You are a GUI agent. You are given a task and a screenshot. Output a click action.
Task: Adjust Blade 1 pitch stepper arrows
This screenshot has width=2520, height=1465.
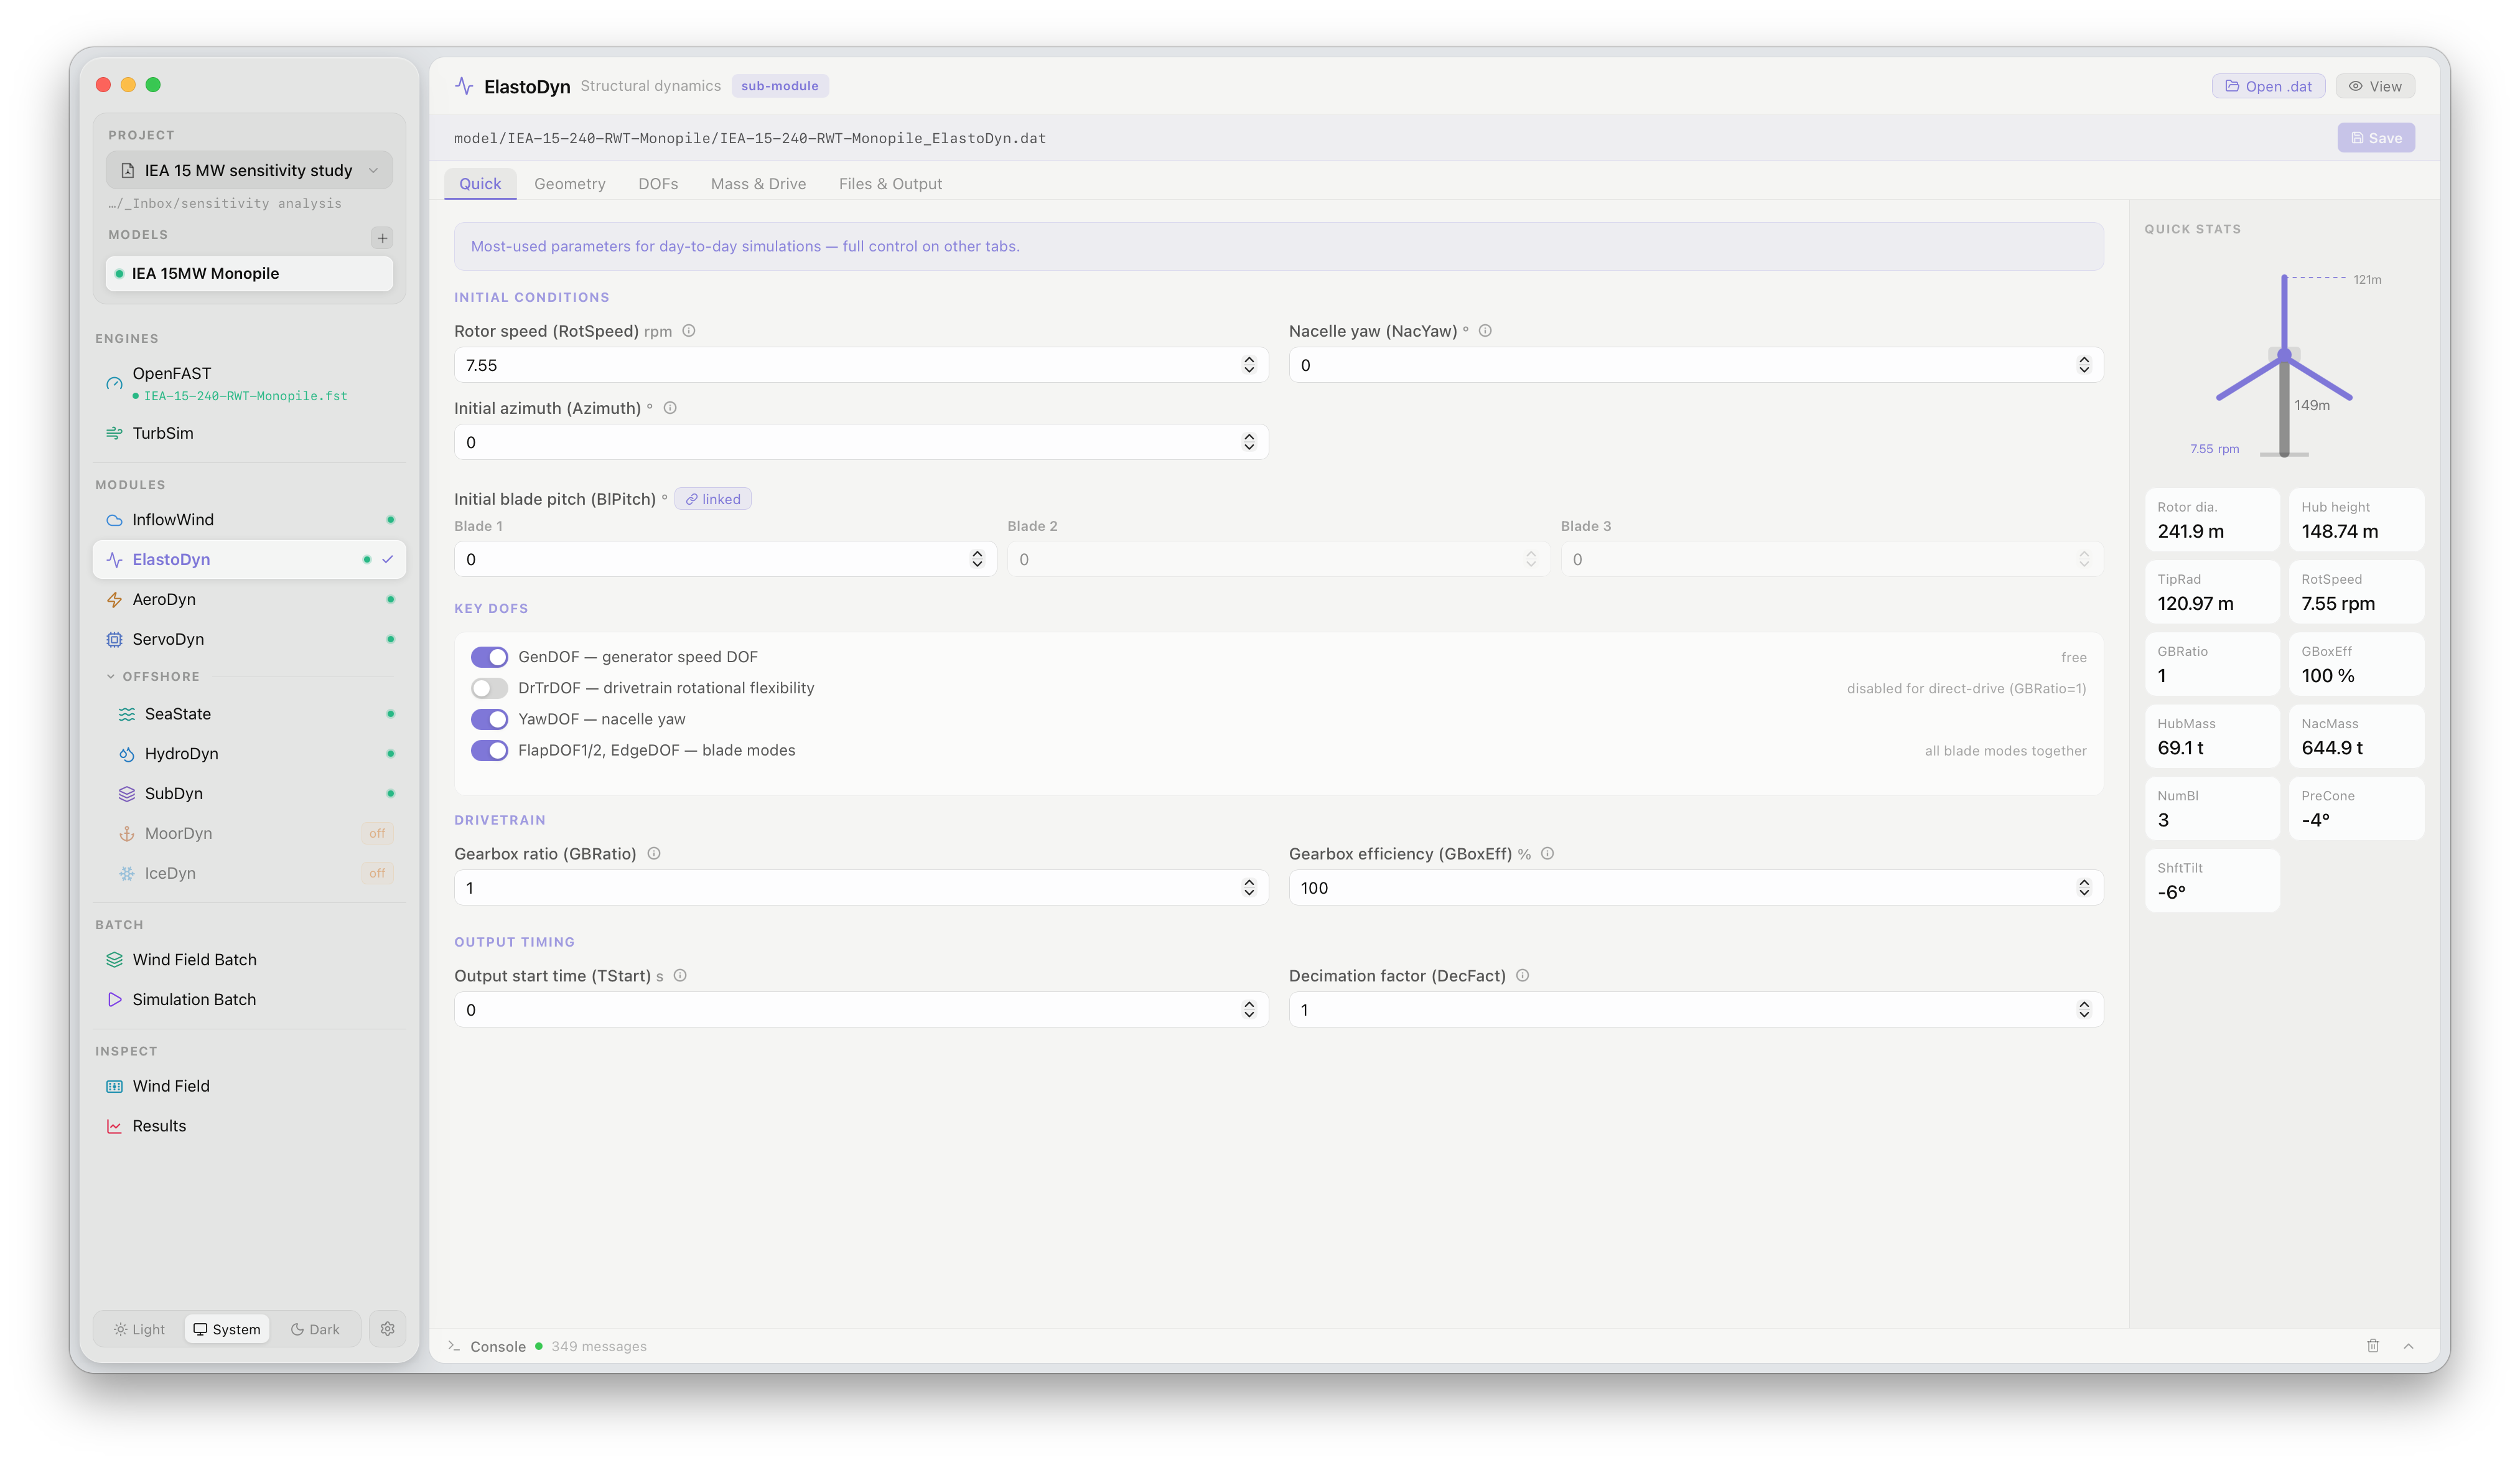click(x=977, y=559)
